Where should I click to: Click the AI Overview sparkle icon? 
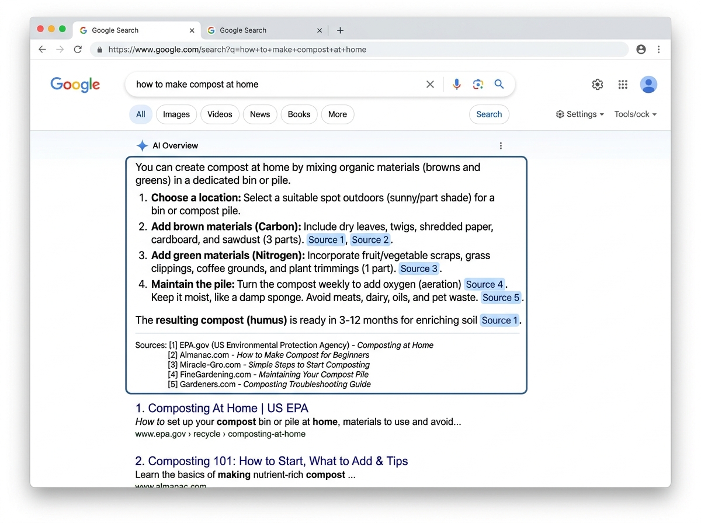(141, 145)
